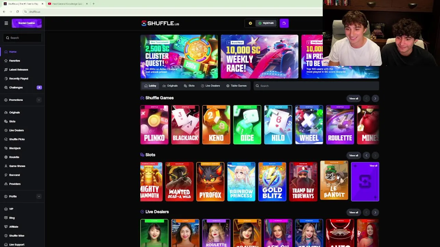Open the Keno game

pyautogui.click(x=216, y=125)
